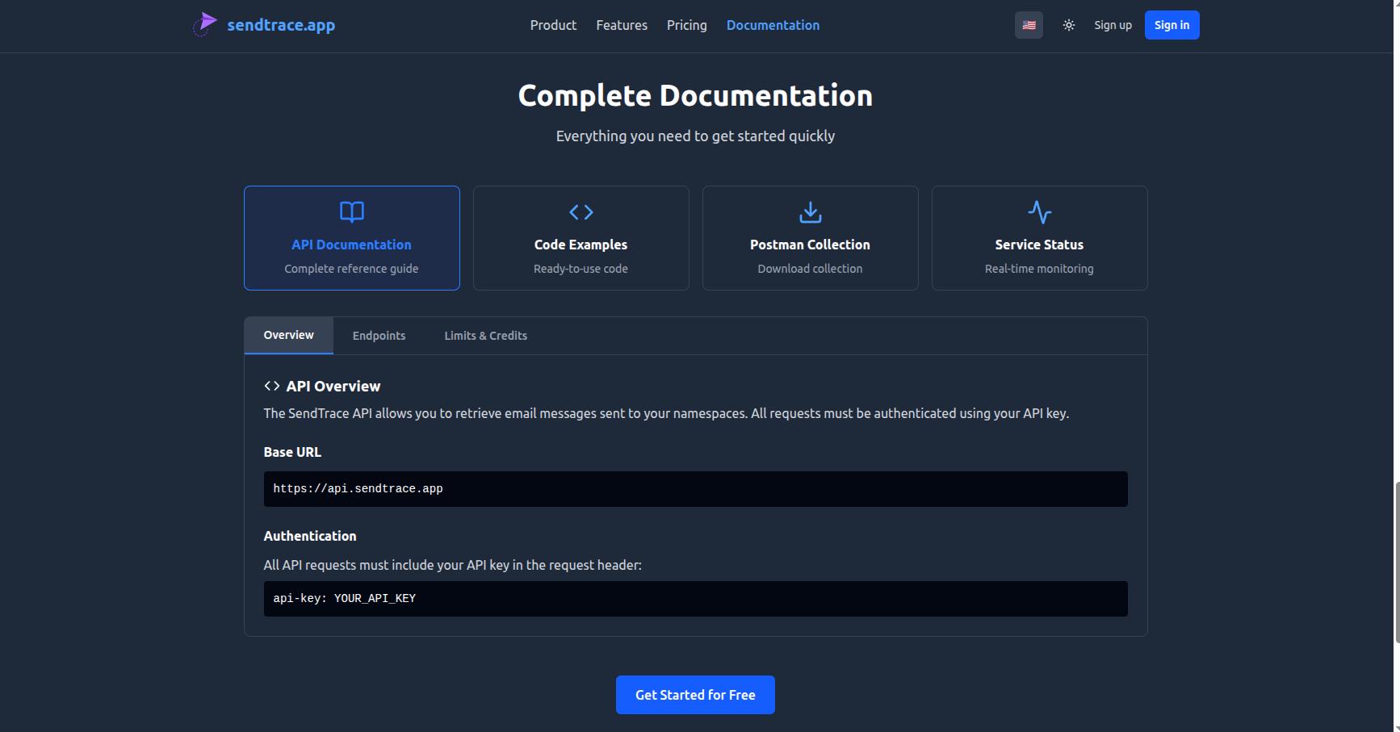This screenshot has height=732, width=1400.
Task: Select the Overview tab
Action: point(288,335)
